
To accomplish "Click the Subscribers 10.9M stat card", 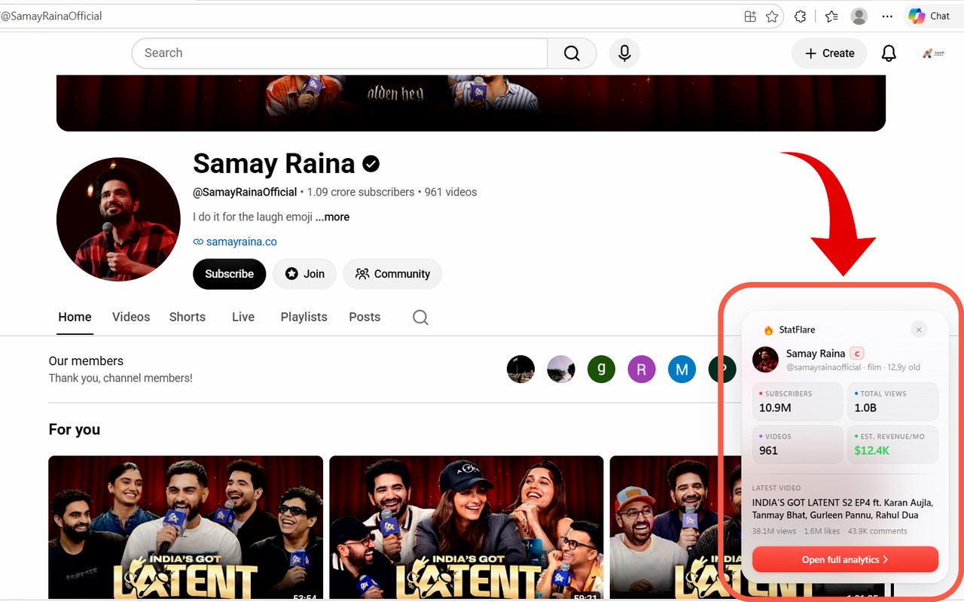I will pos(798,401).
